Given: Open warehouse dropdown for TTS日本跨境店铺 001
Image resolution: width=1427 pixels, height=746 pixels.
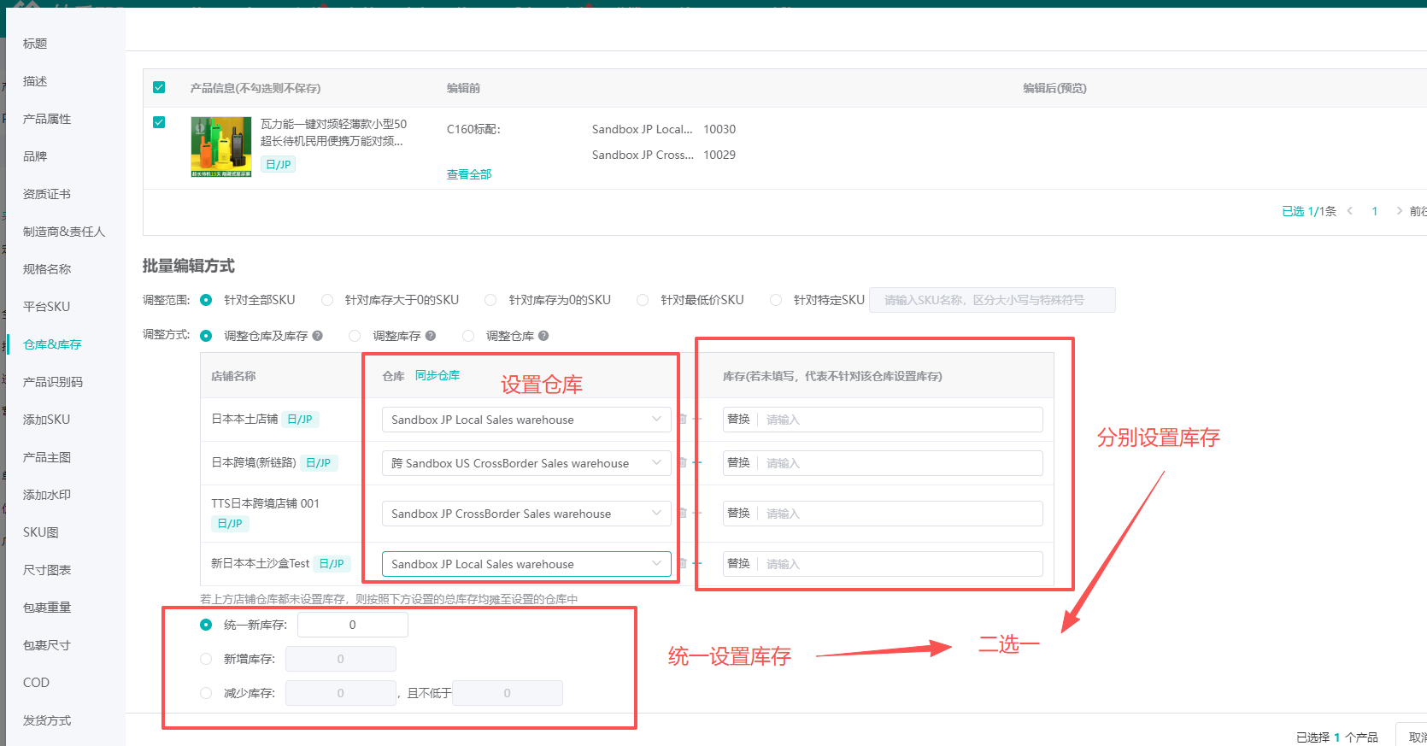Looking at the screenshot, I should point(526,514).
